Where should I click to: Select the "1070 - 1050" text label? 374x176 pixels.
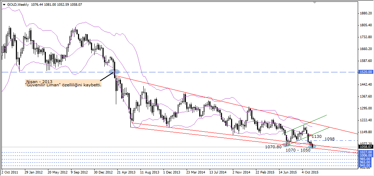pos(298,150)
